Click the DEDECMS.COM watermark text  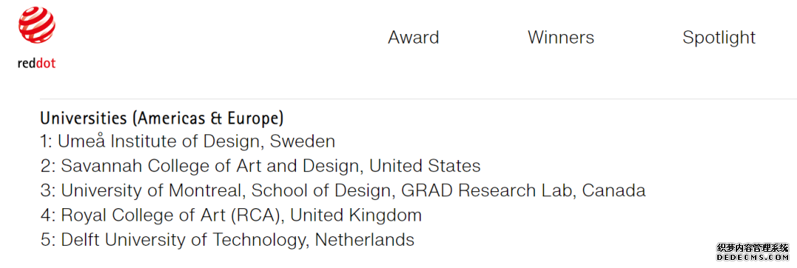[x=753, y=258]
